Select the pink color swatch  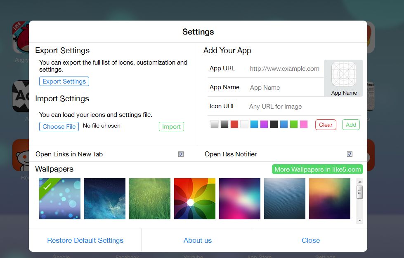coord(304,124)
